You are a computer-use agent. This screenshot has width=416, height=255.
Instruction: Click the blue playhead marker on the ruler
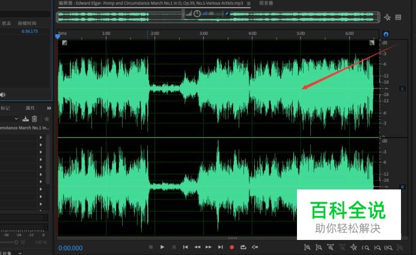click(x=58, y=37)
